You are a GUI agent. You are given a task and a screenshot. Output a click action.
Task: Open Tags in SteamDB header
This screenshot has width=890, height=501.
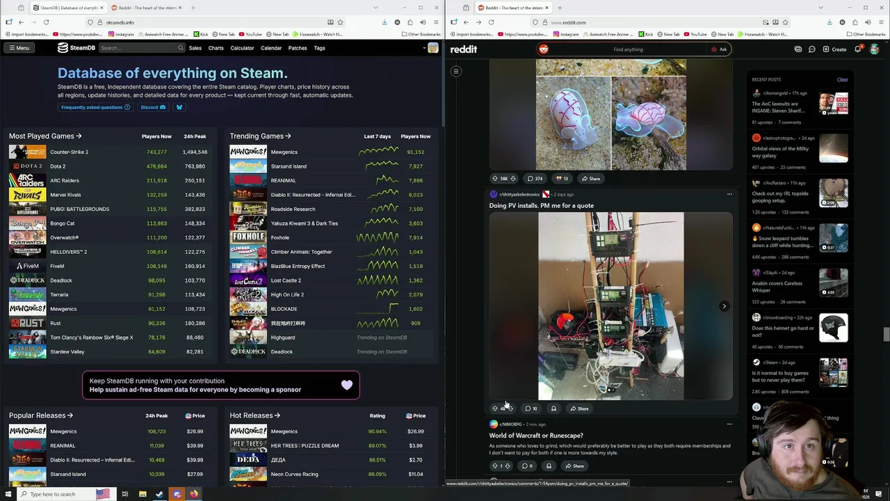pyautogui.click(x=319, y=48)
